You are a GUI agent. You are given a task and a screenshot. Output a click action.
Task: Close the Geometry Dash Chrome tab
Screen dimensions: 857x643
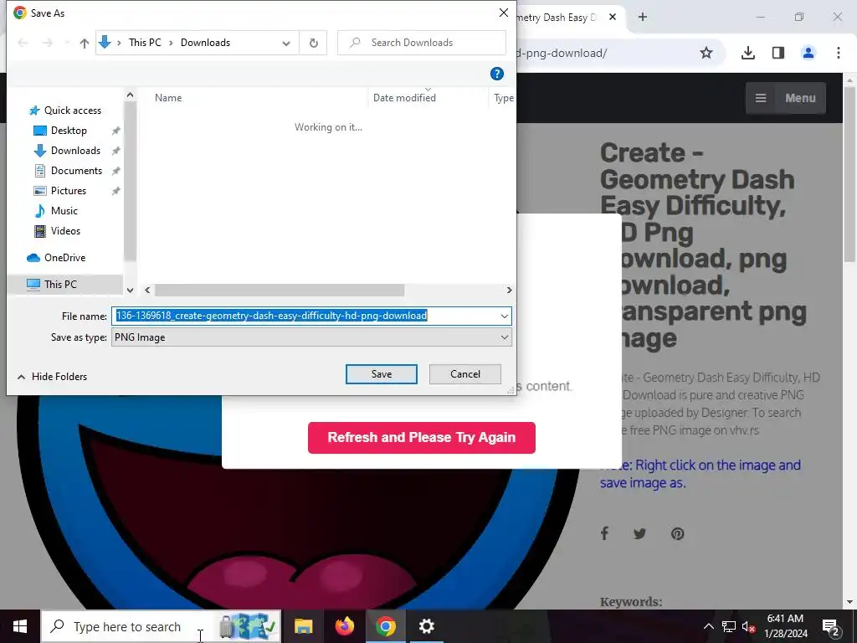[613, 17]
